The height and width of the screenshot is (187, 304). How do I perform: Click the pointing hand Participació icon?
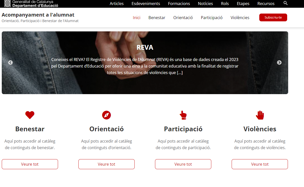183,115
